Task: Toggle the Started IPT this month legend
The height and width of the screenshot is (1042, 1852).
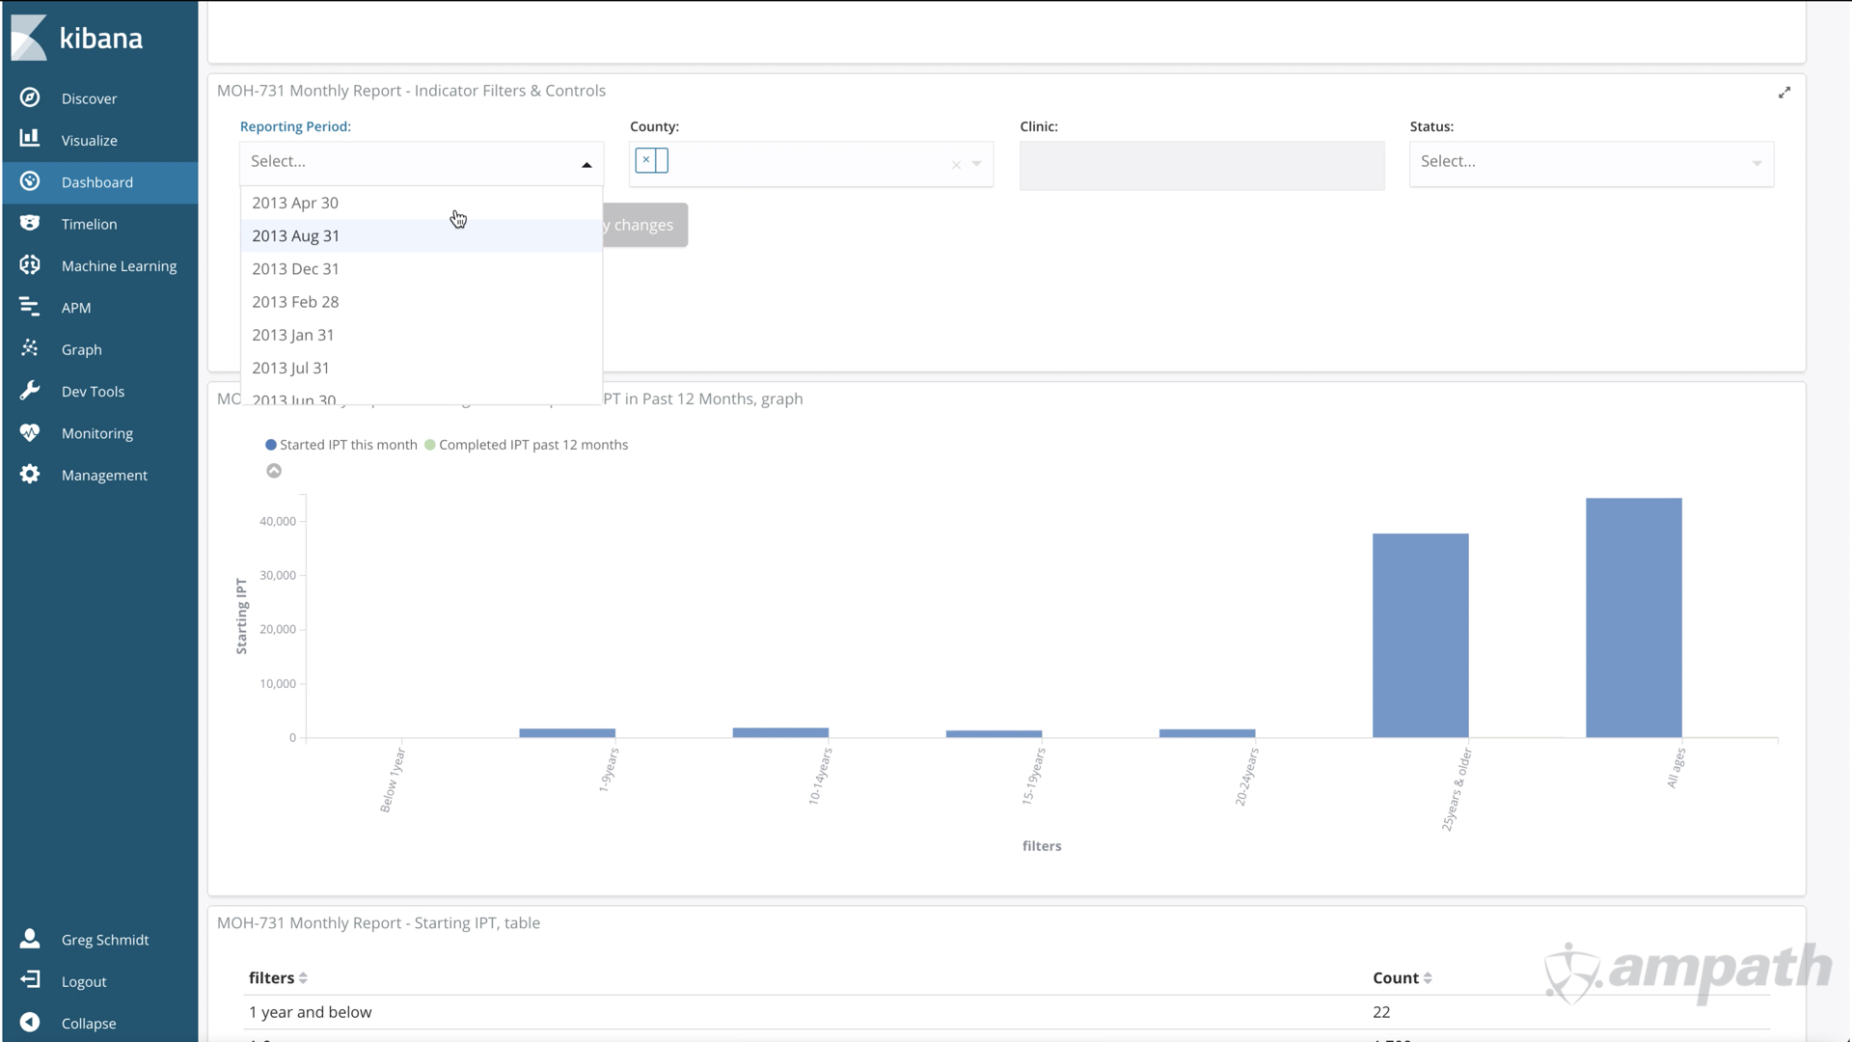Action: (x=341, y=445)
